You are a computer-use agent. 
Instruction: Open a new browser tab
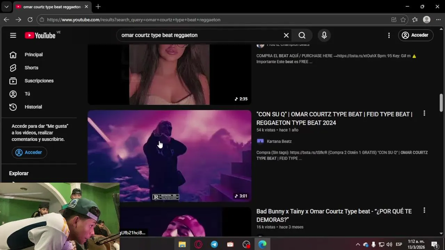click(98, 7)
